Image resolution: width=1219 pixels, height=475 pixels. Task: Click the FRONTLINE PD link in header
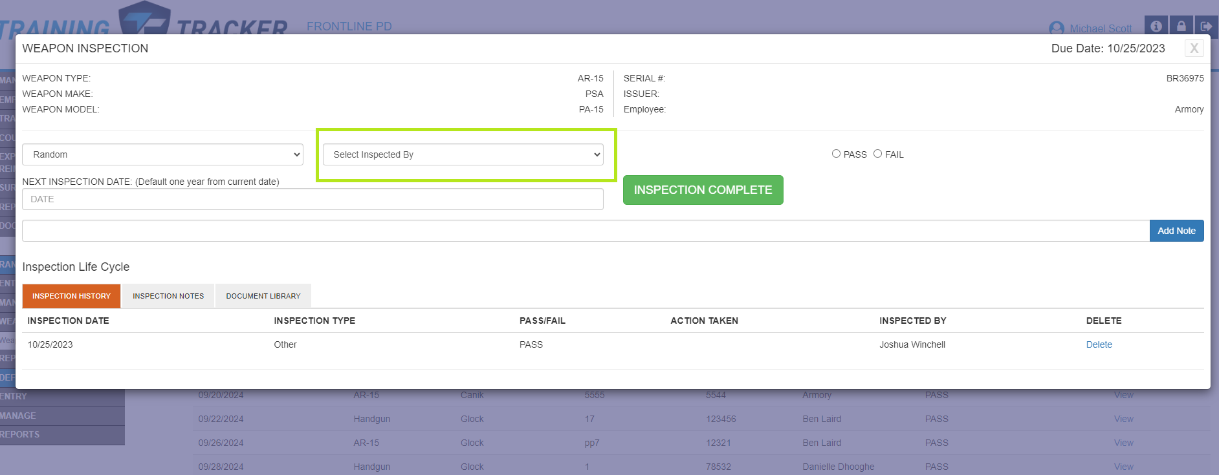pos(349,26)
